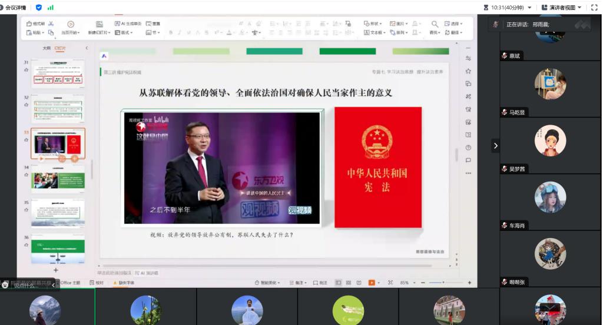
Task: Click AI 生成单页 button
Action: [128, 24]
